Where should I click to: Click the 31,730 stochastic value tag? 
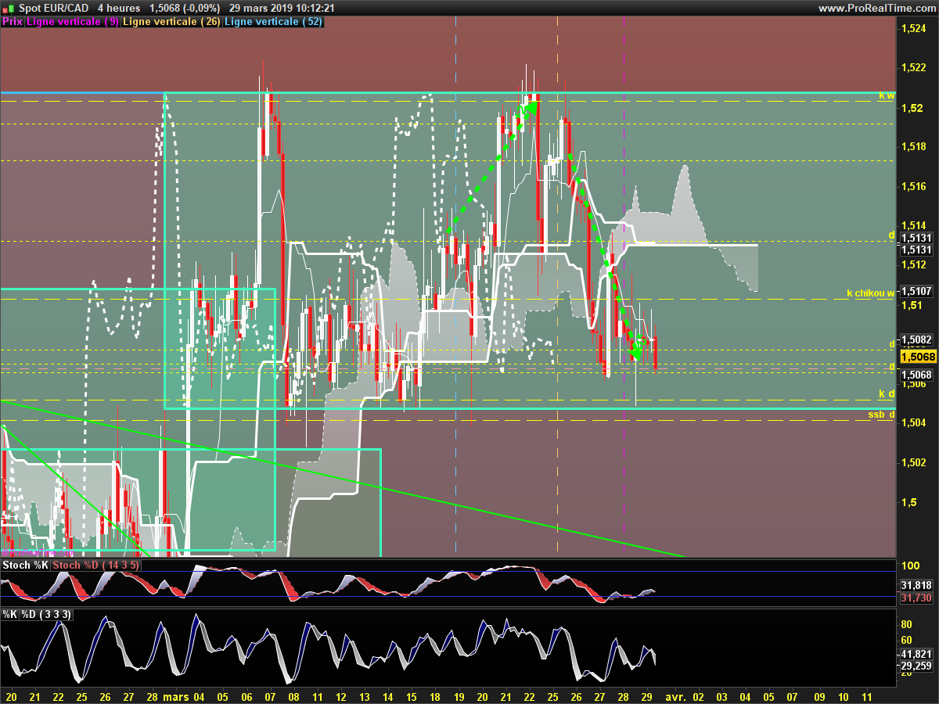[x=916, y=598]
